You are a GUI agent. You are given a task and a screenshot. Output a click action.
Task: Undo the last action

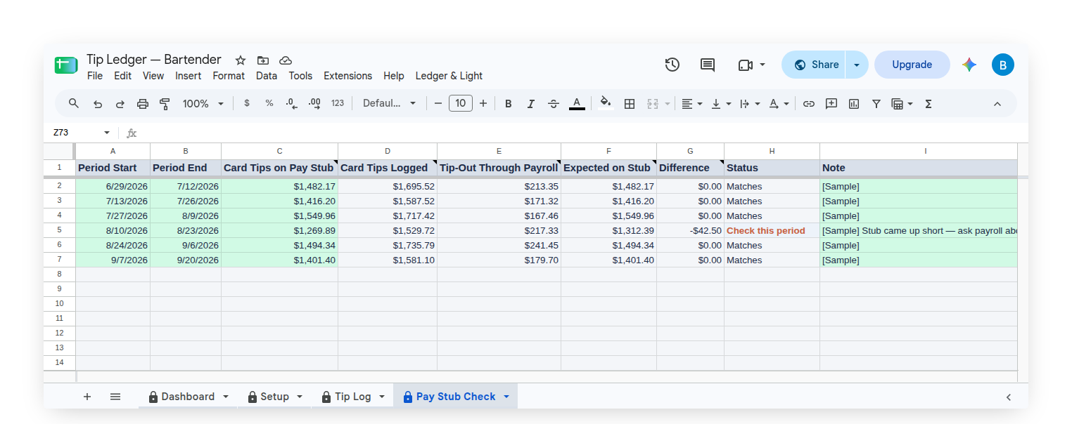pyautogui.click(x=98, y=104)
